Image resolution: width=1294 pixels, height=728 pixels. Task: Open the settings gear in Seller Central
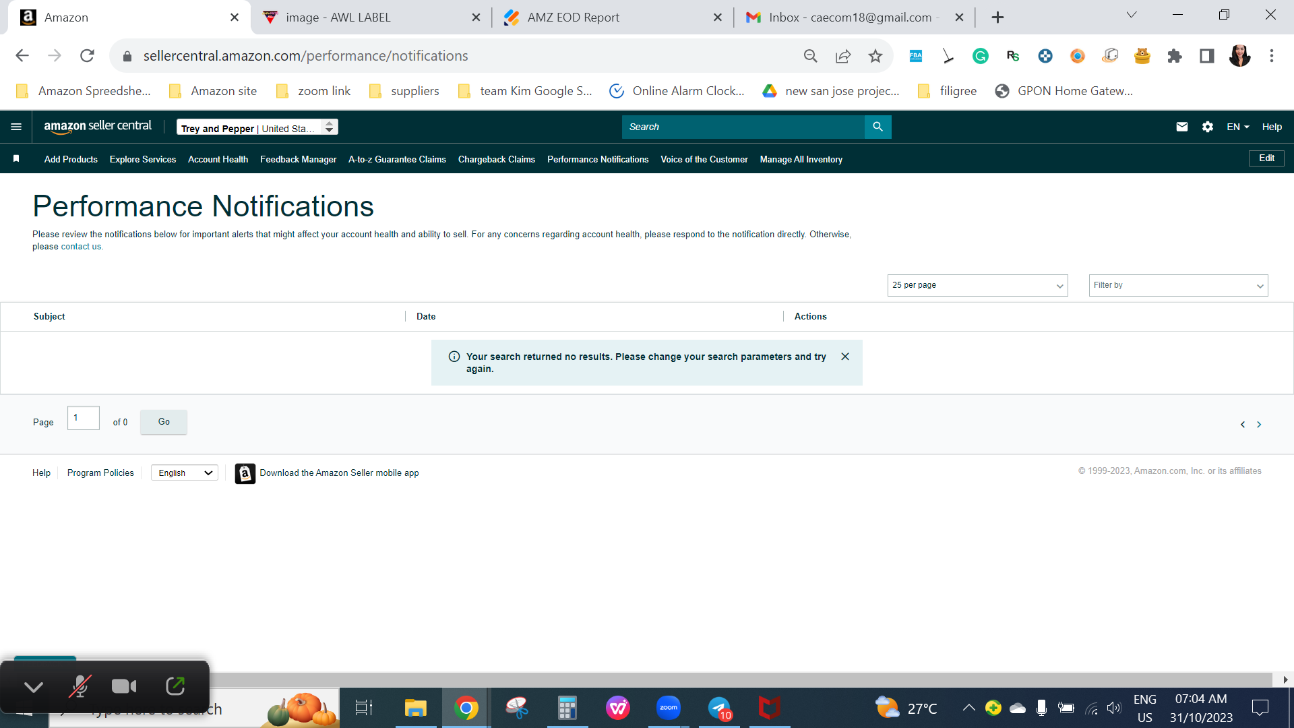(1207, 127)
